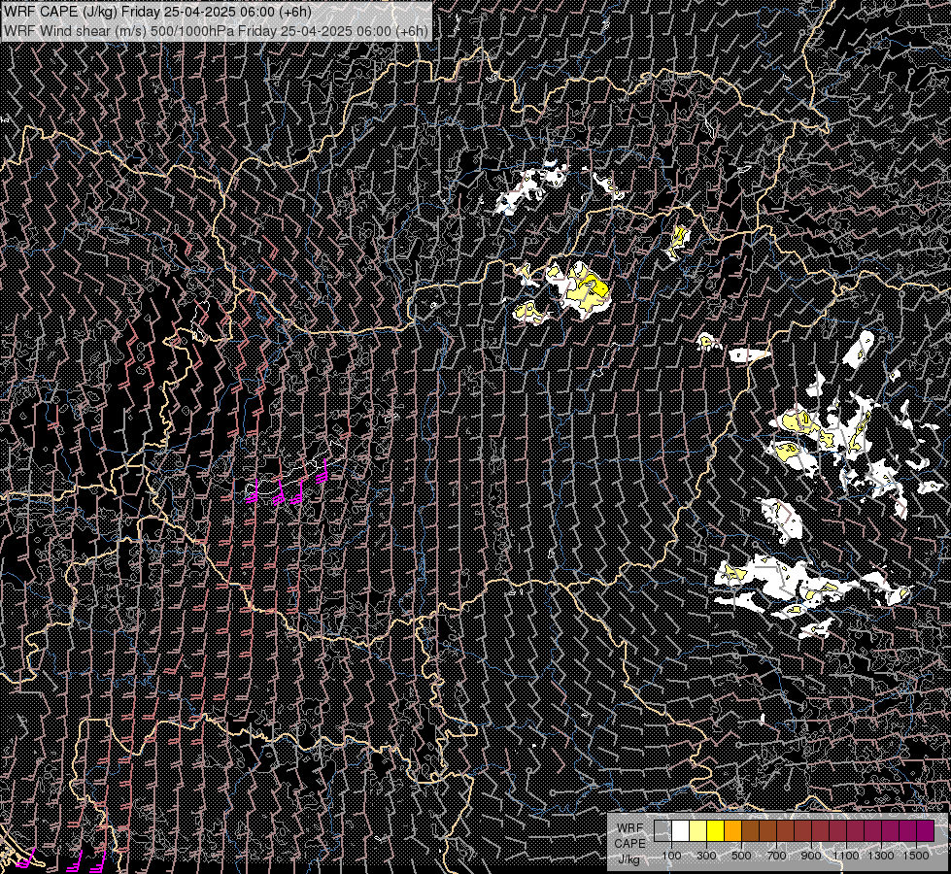Click the 300 legend value
This screenshot has width=951, height=874.
[x=706, y=856]
